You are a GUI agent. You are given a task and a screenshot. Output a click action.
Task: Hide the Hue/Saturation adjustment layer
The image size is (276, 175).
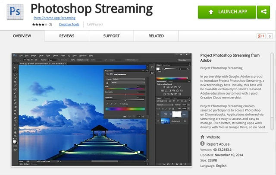click(158, 114)
